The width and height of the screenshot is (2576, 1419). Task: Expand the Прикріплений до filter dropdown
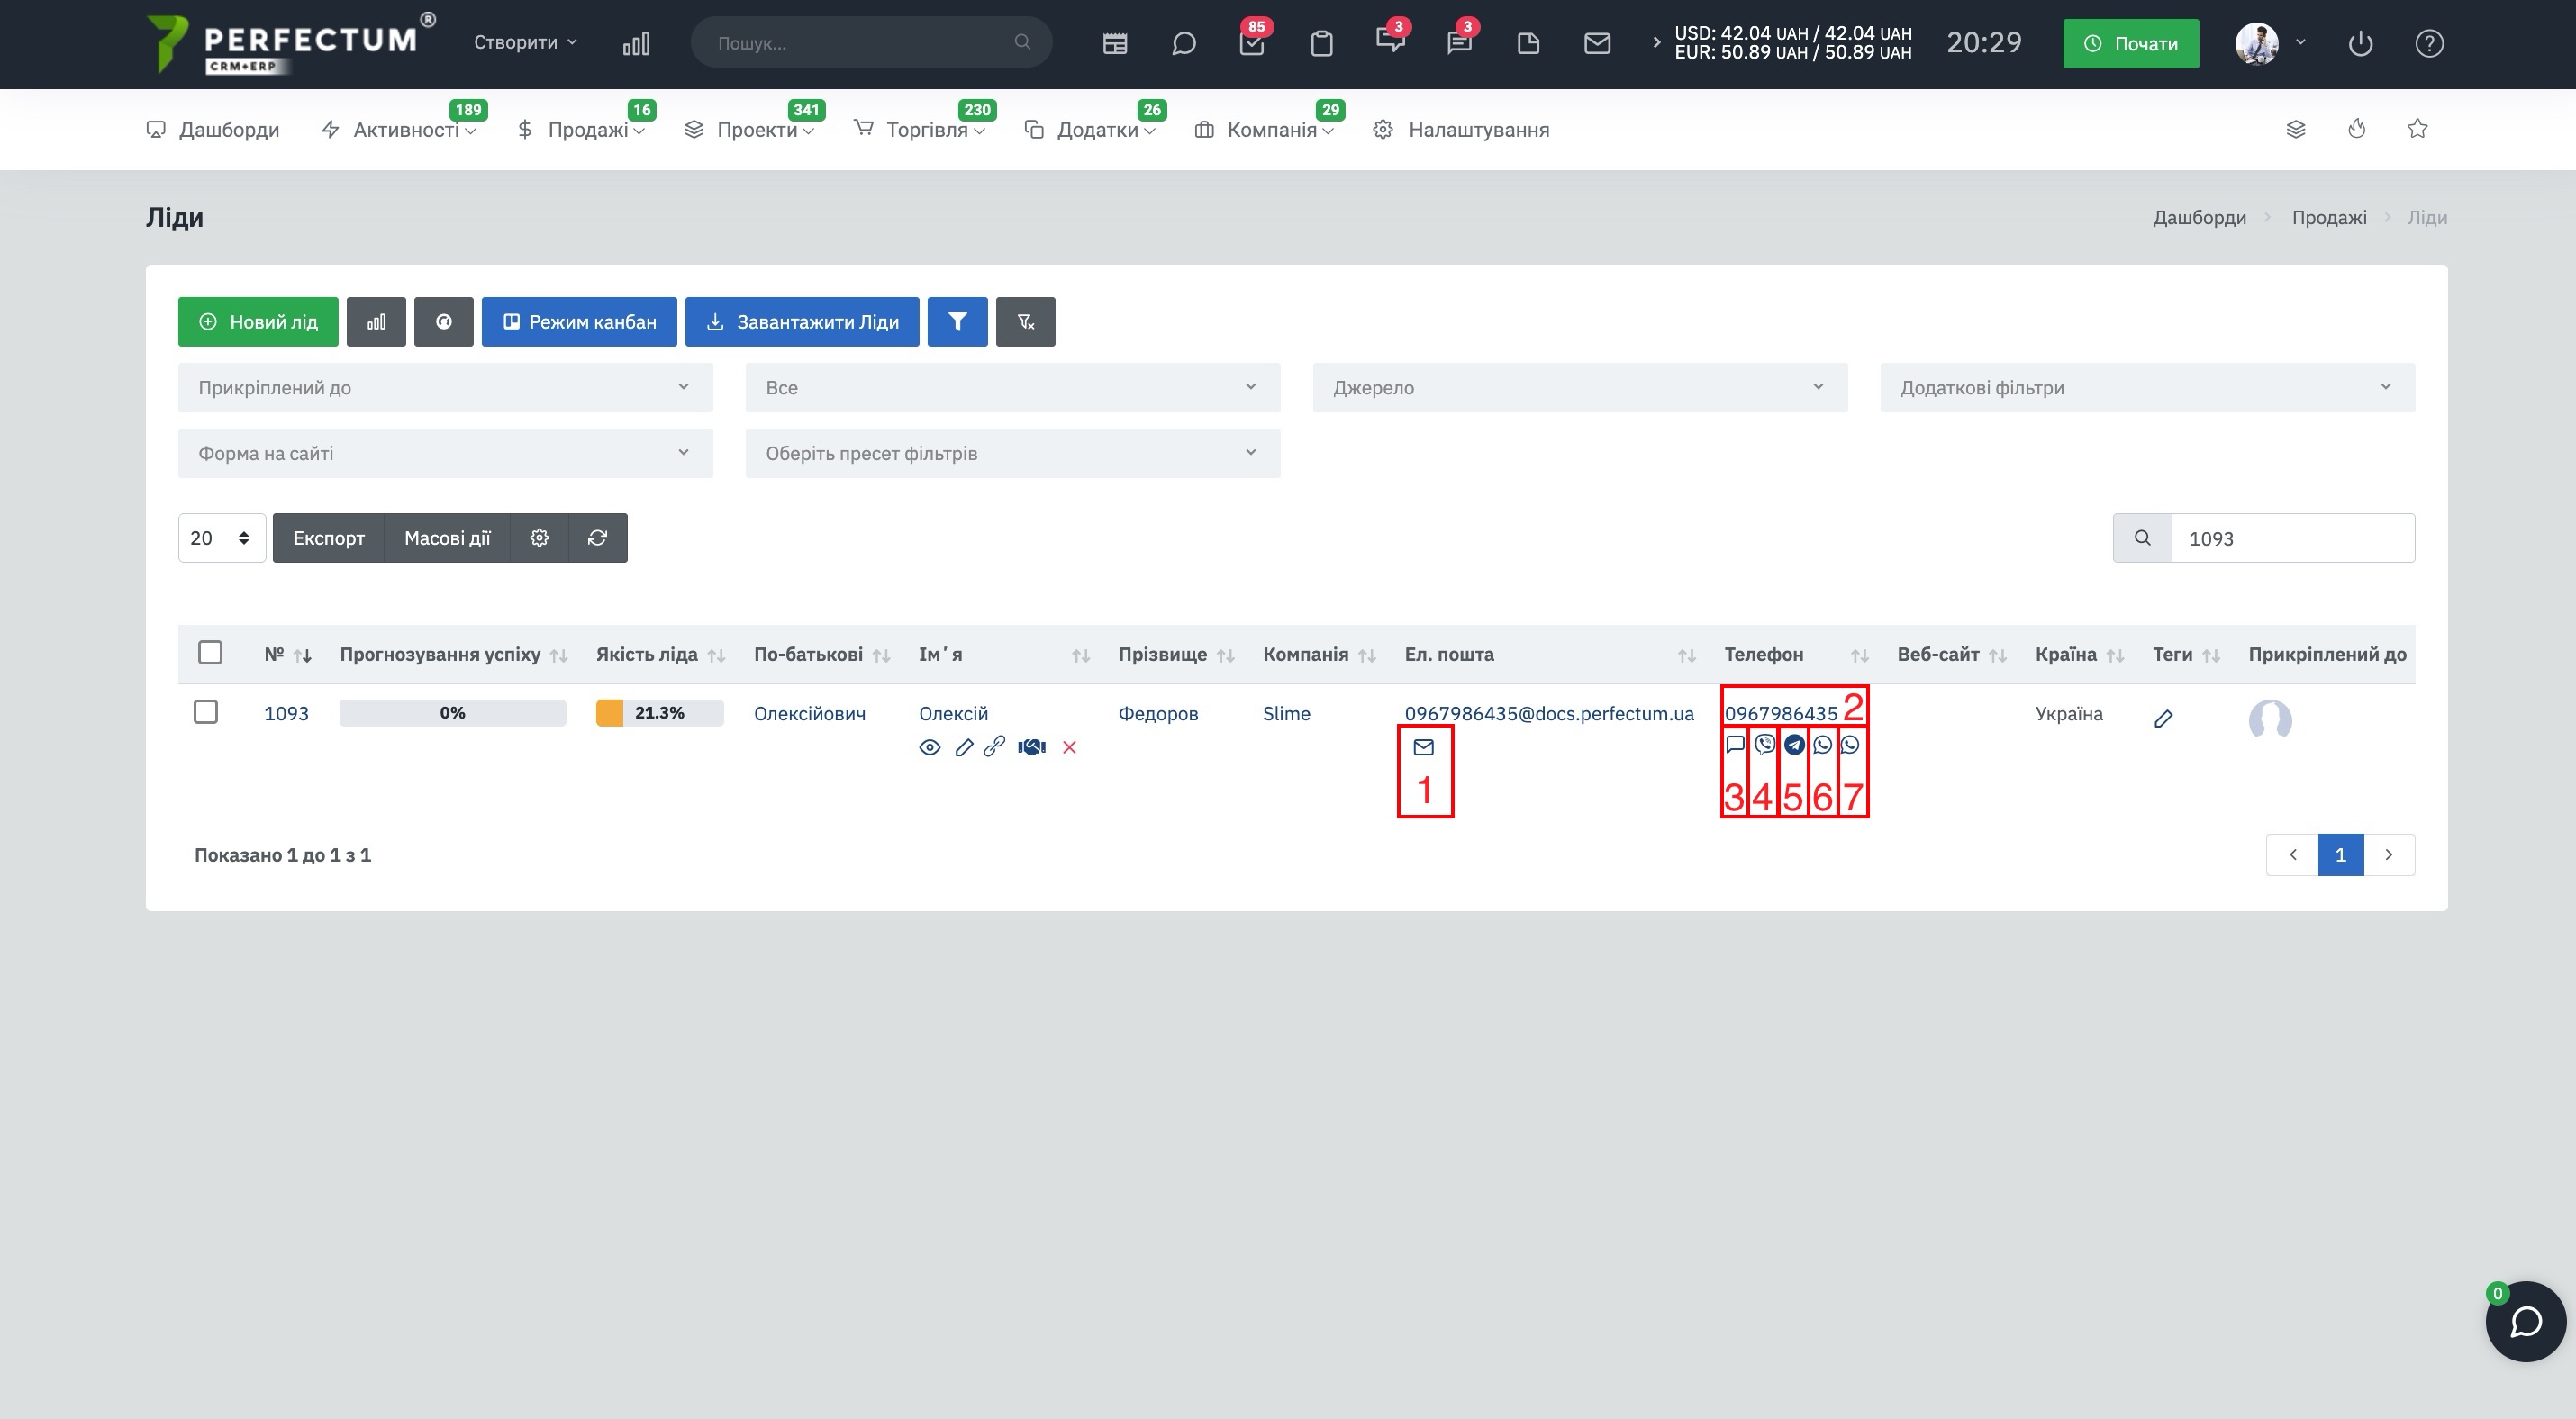coord(445,388)
